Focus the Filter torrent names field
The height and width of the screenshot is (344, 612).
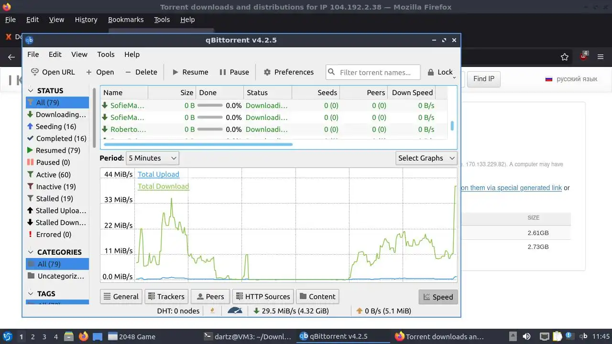[x=373, y=72]
